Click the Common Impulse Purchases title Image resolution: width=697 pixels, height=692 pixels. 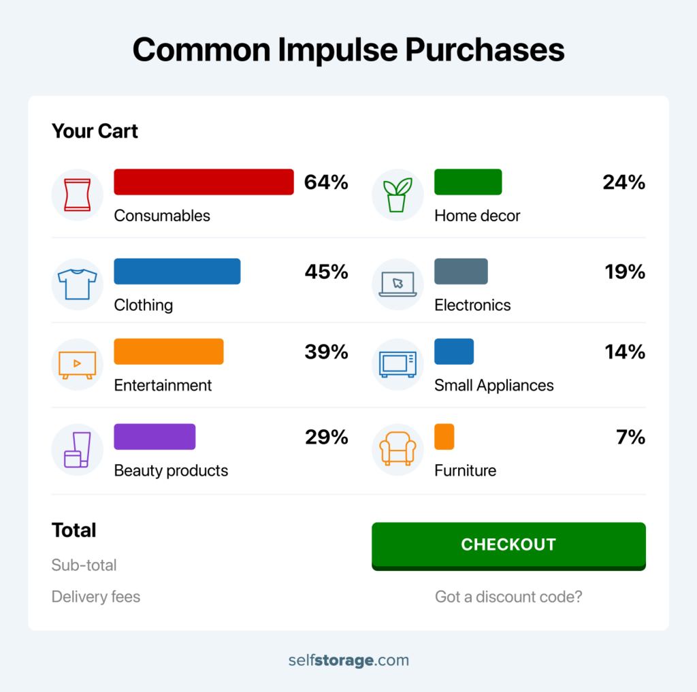click(x=348, y=50)
